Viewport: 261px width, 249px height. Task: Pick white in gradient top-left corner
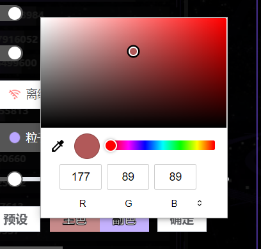(42, 20)
